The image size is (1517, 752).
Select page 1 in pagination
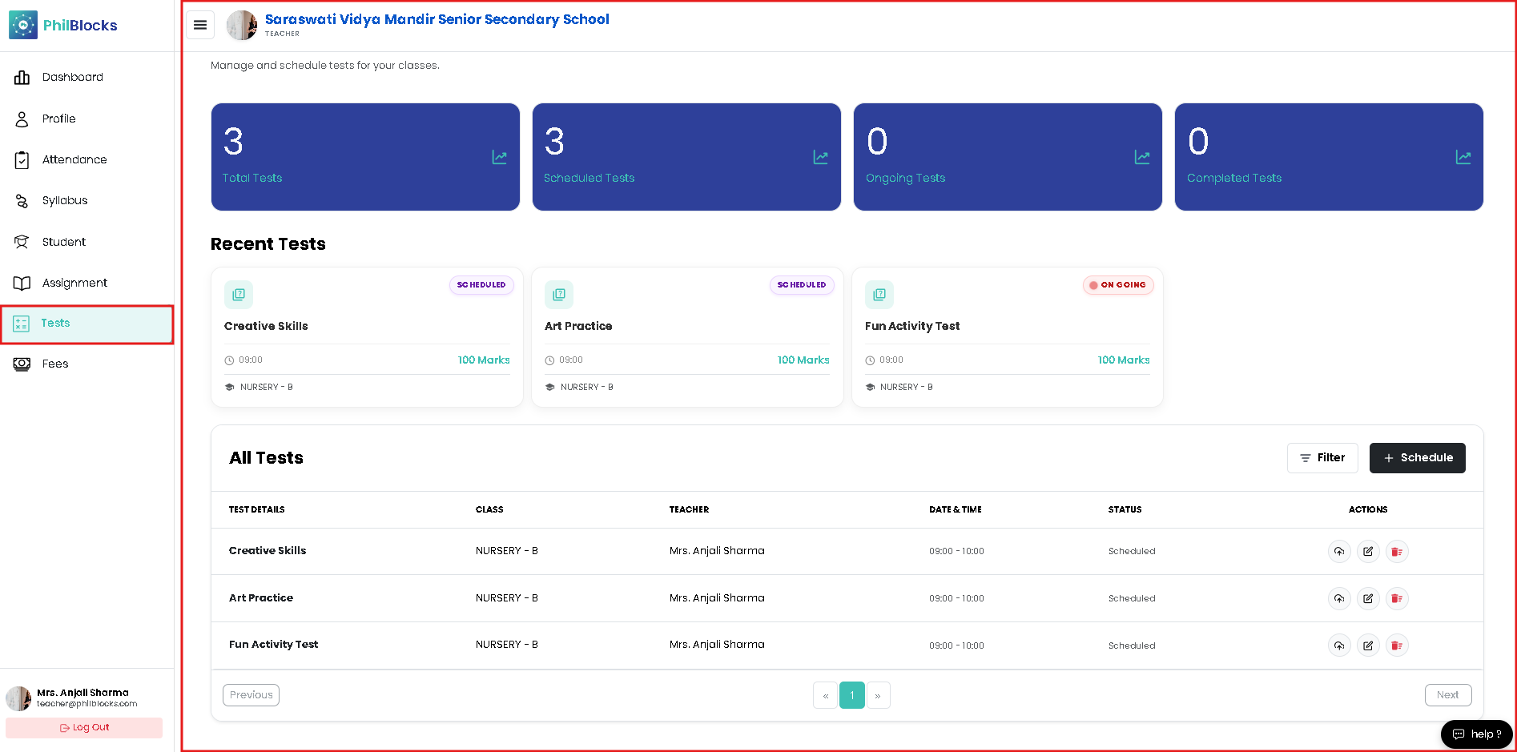[851, 695]
